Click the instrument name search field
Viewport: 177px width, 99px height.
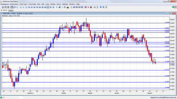14,97
